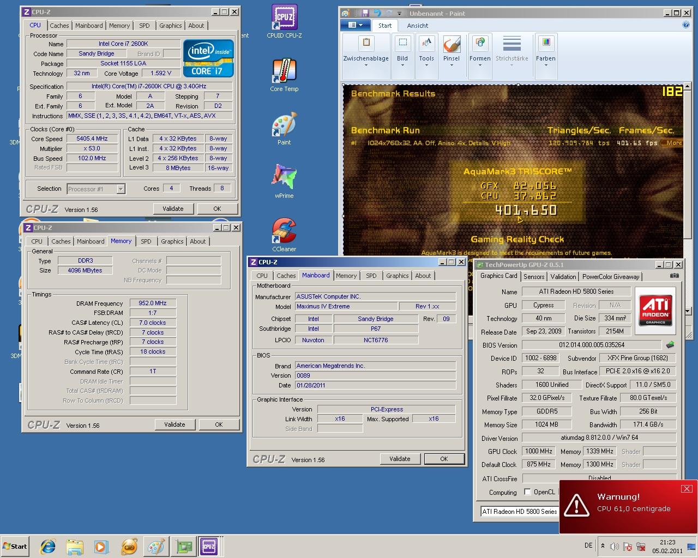The height and width of the screenshot is (558, 698).
Task: Launch Paint from the desktop icon
Action: [x=284, y=129]
